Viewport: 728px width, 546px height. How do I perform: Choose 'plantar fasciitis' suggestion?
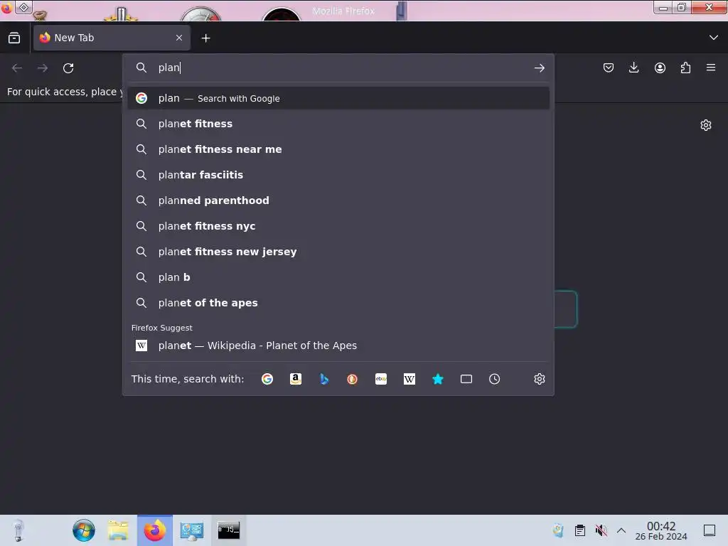pos(338,175)
